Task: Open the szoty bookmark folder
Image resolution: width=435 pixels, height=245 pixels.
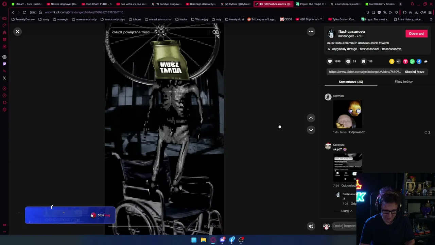Action: (x=44, y=19)
